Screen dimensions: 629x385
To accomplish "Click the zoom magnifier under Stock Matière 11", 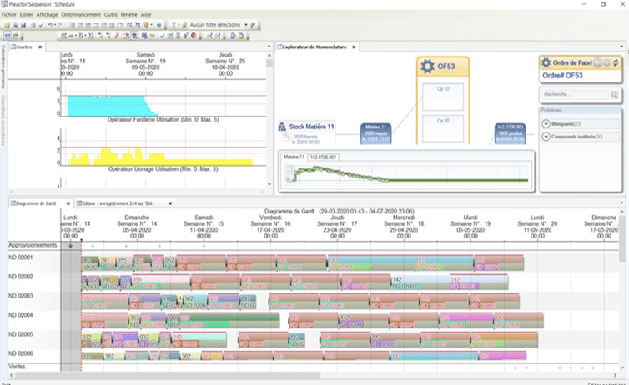I will click(286, 137).
